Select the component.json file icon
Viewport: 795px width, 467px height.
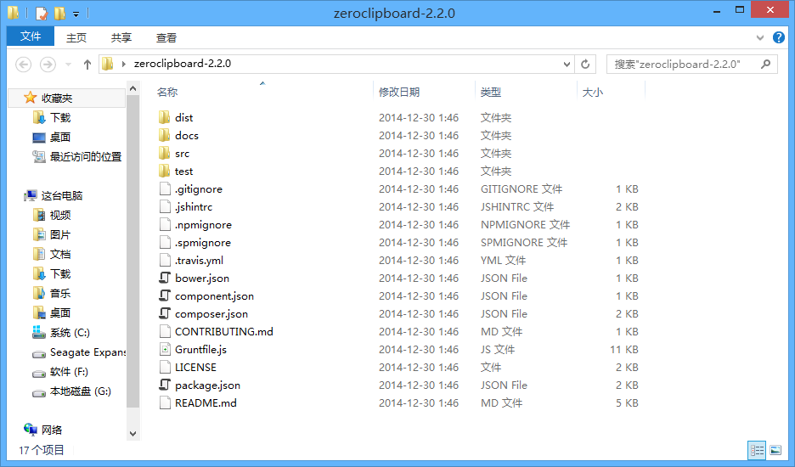click(x=165, y=295)
